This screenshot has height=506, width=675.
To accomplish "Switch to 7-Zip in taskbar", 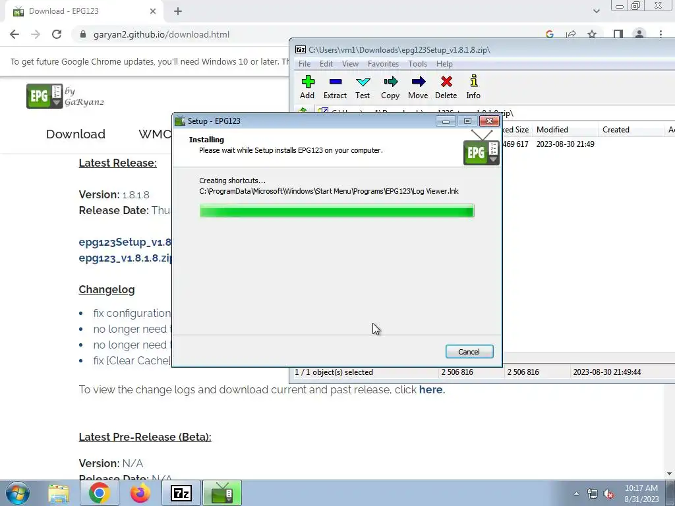I will (x=181, y=493).
